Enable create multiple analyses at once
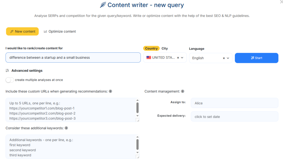This screenshot has height=165, width=283. click(x=10, y=80)
